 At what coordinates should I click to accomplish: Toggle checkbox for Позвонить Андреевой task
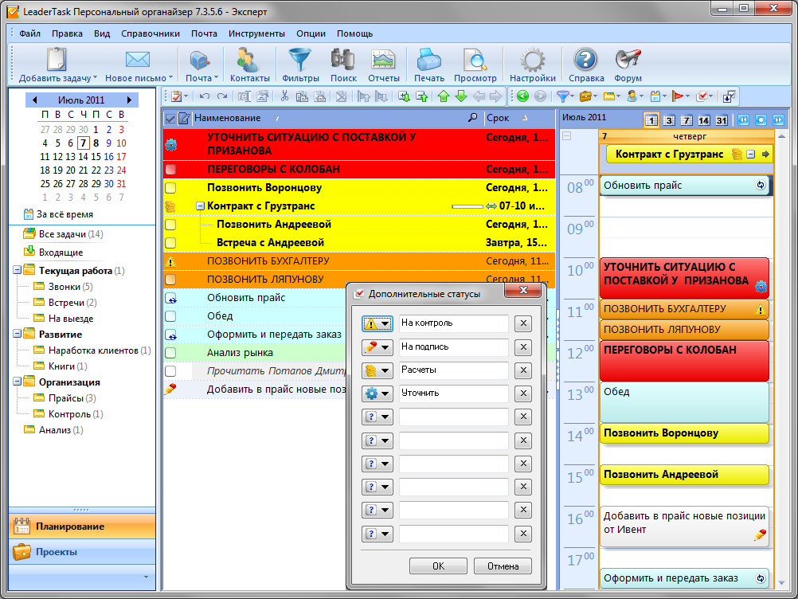tap(170, 225)
